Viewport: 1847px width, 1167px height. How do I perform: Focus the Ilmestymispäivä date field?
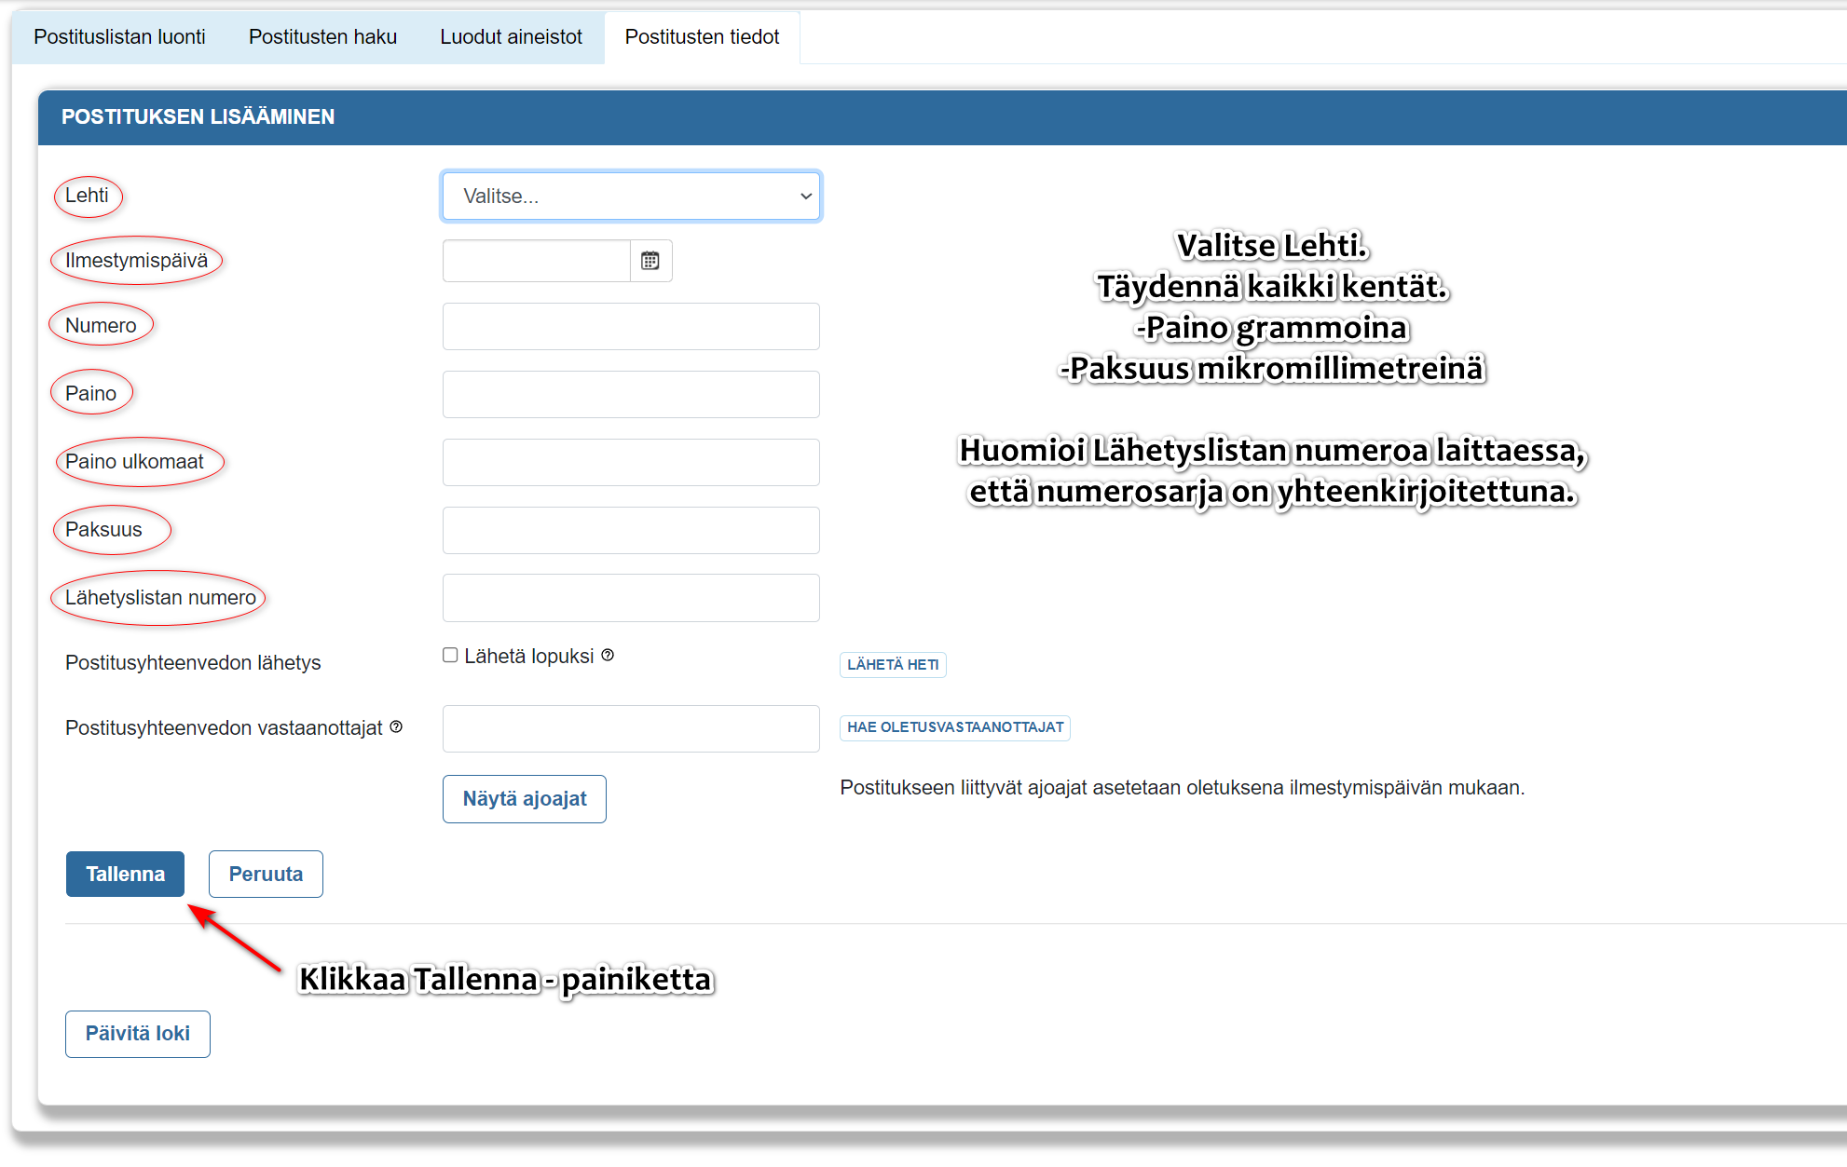(537, 261)
